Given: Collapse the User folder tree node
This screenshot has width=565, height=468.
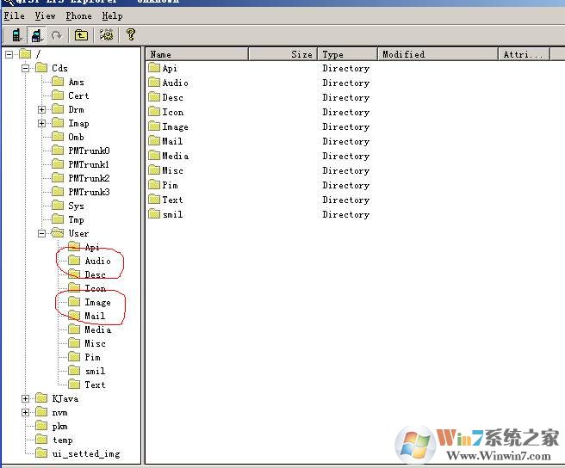Looking at the screenshot, I should pos(42,233).
